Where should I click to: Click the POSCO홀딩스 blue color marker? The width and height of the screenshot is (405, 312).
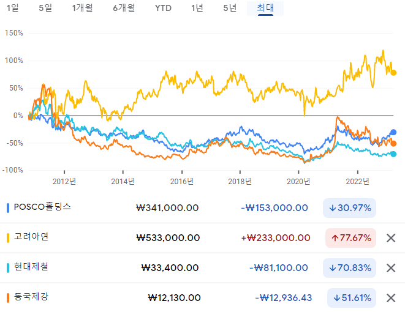[8, 208]
